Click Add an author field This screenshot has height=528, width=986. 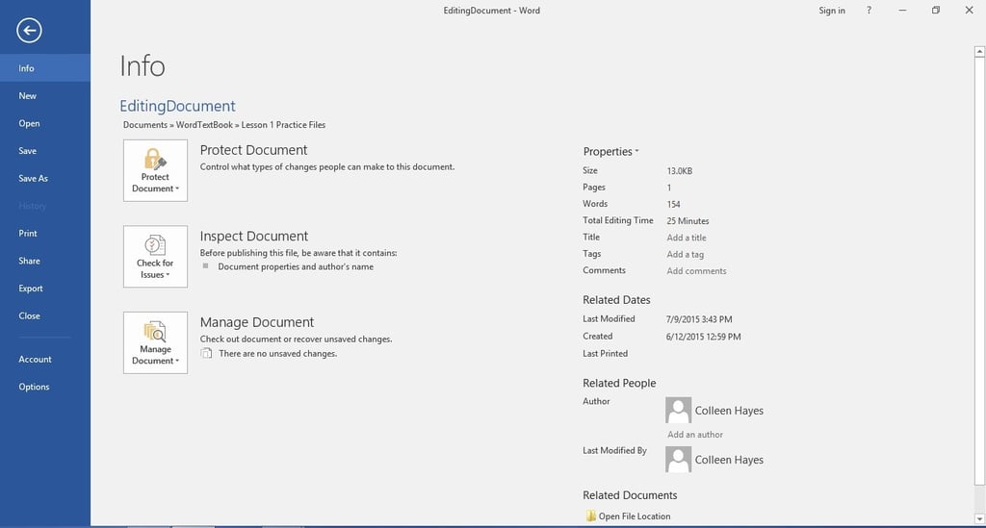[695, 435]
